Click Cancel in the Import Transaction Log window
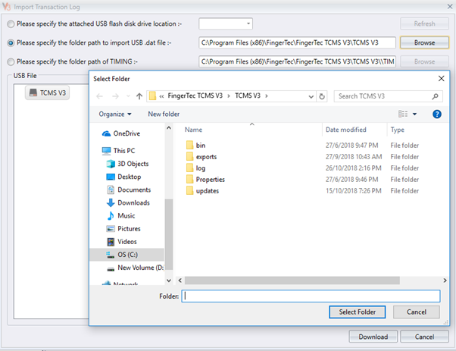This screenshot has height=351, width=456. point(424,337)
